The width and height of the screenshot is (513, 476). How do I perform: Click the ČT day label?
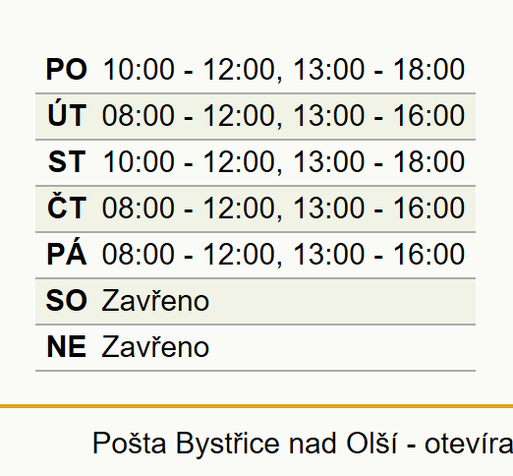pyautogui.click(x=67, y=208)
